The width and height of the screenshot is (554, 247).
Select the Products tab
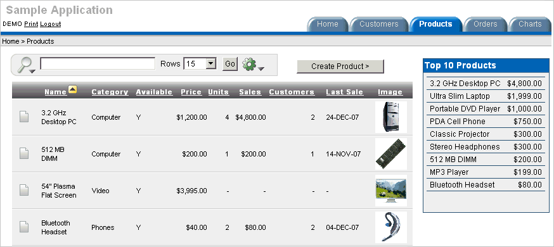click(x=435, y=24)
